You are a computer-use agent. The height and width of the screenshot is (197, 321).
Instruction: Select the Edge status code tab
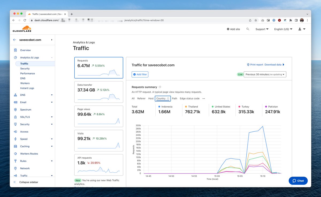190,98
